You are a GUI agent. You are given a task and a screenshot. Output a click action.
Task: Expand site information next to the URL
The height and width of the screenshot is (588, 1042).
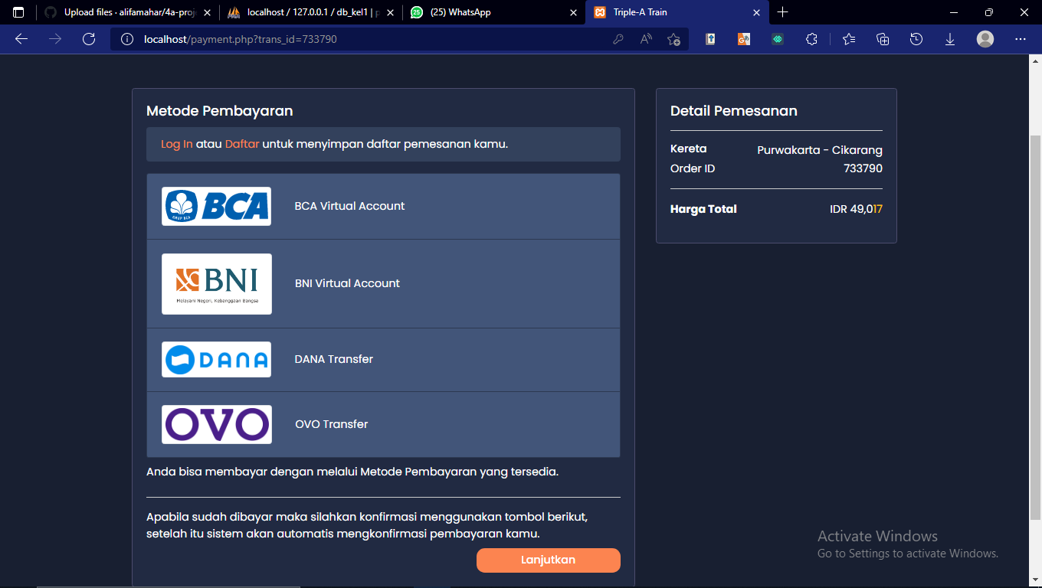[126, 38]
